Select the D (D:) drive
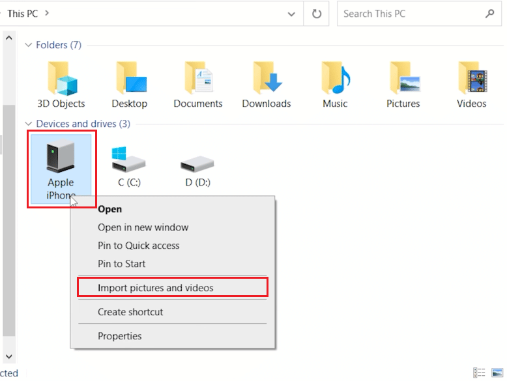This screenshot has width=507, height=381. click(x=197, y=170)
